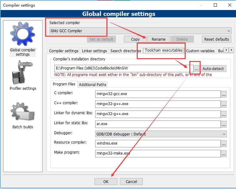Click the C++ compiler input field

(158, 104)
